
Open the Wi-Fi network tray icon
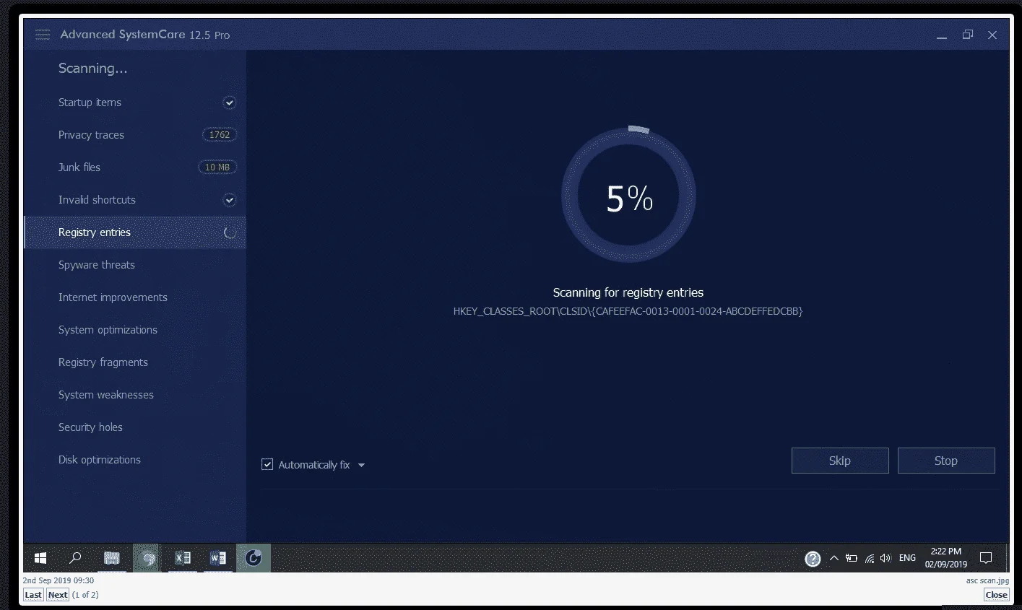pos(869,558)
